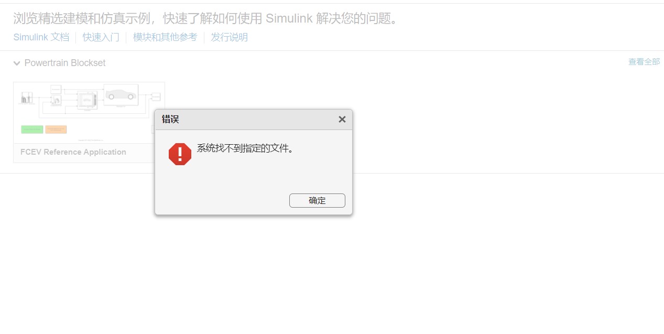Click the driver block in the model thumbnail
The width and height of the screenshot is (664, 334).
56,100
